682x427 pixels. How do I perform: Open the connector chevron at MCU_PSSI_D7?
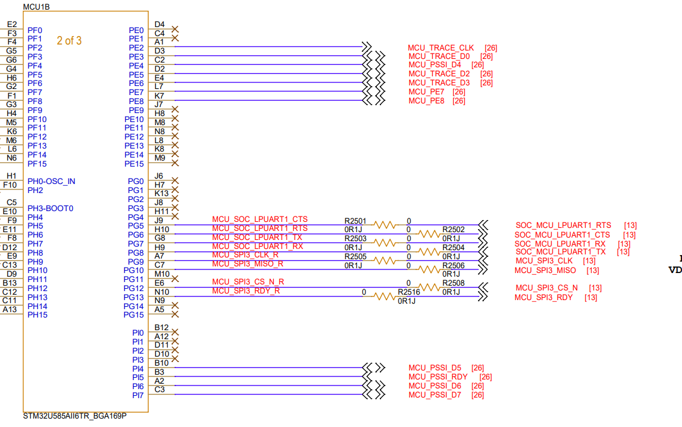tap(374, 395)
